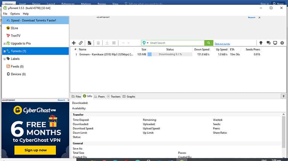Click the 105 MB size cell
Image resolution: width=288 pixels, height=161 pixels.
(142, 54)
